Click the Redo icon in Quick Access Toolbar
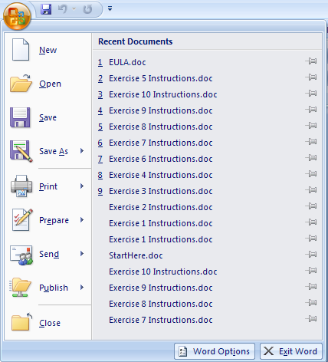Image resolution: width=328 pixels, height=362 pixels. click(x=87, y=9)
